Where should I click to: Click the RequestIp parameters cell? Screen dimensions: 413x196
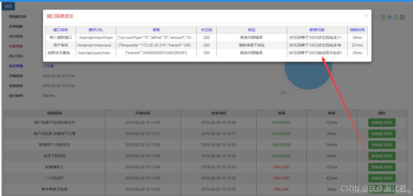pyautogui.click(x=156, y=45)
